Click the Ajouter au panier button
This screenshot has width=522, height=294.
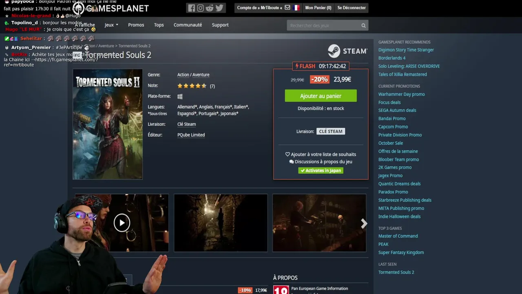pyautogui.click(x=321, y=96)
